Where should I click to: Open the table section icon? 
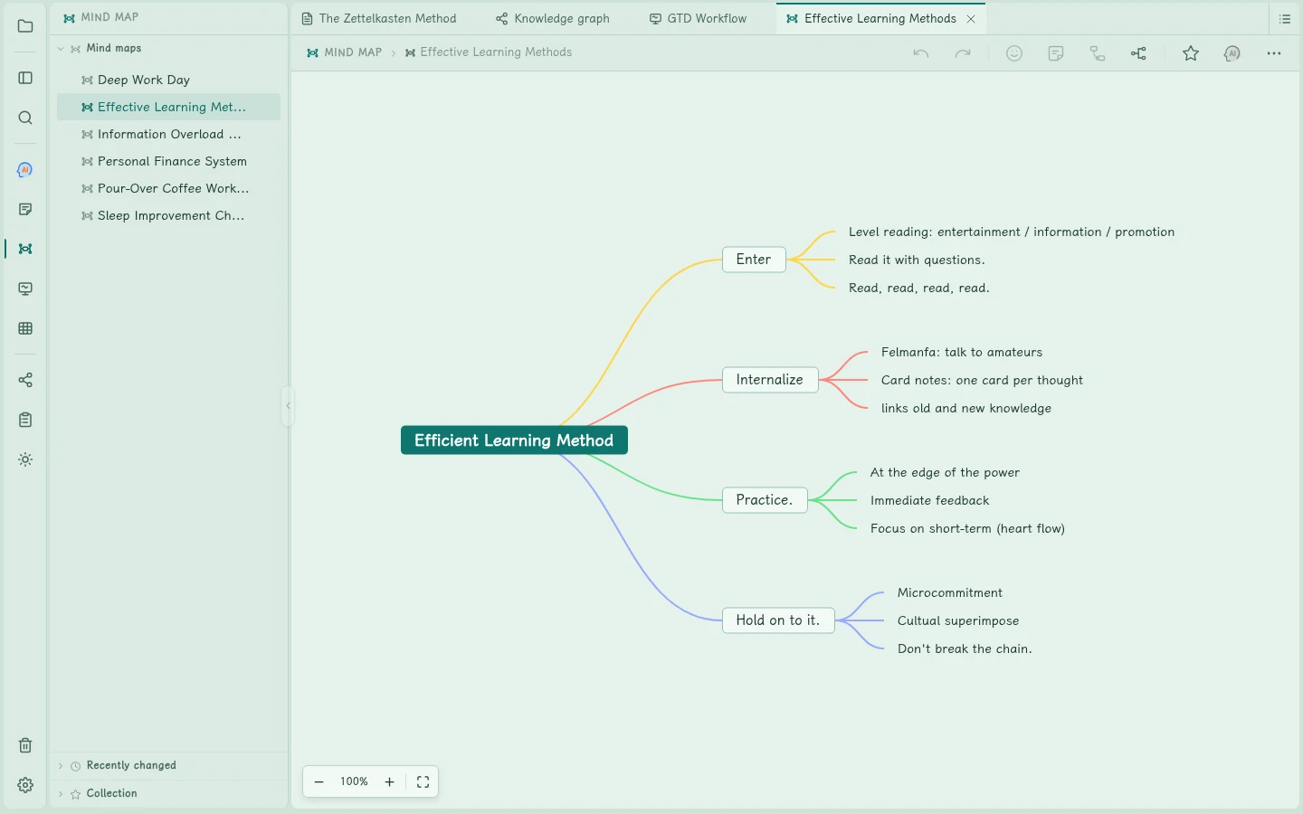pos(25,328)
